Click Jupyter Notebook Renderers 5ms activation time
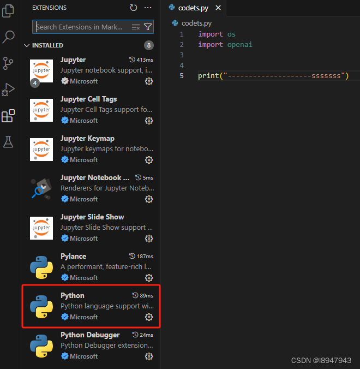The height and width of the screenshot is (369, 360). 144,177
